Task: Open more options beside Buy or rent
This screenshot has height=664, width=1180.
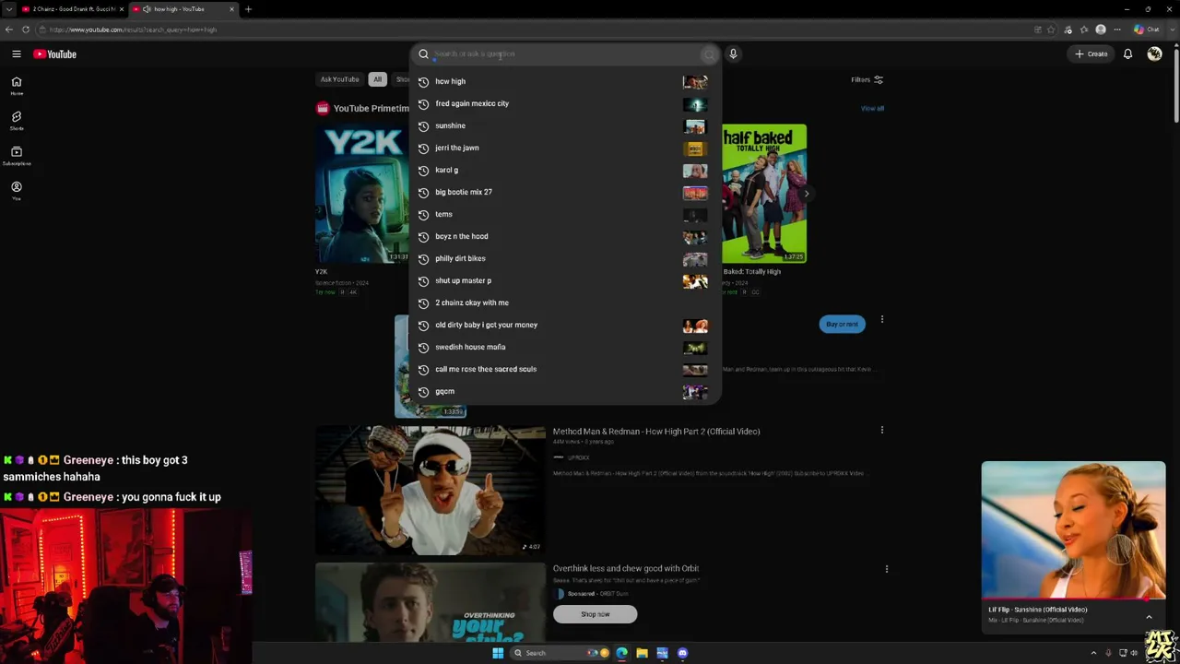Action: (x=882, y=320)
